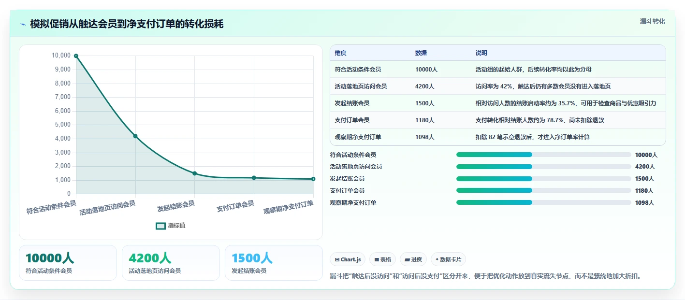The width and height of the screenshot is (685, 300).
Task: Click the table cell 发起结账会员
Action: pos(352,103)
